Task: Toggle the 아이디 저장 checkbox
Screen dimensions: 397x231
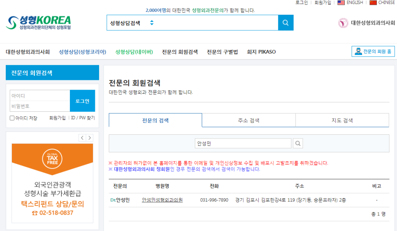Action: (12, 118)
